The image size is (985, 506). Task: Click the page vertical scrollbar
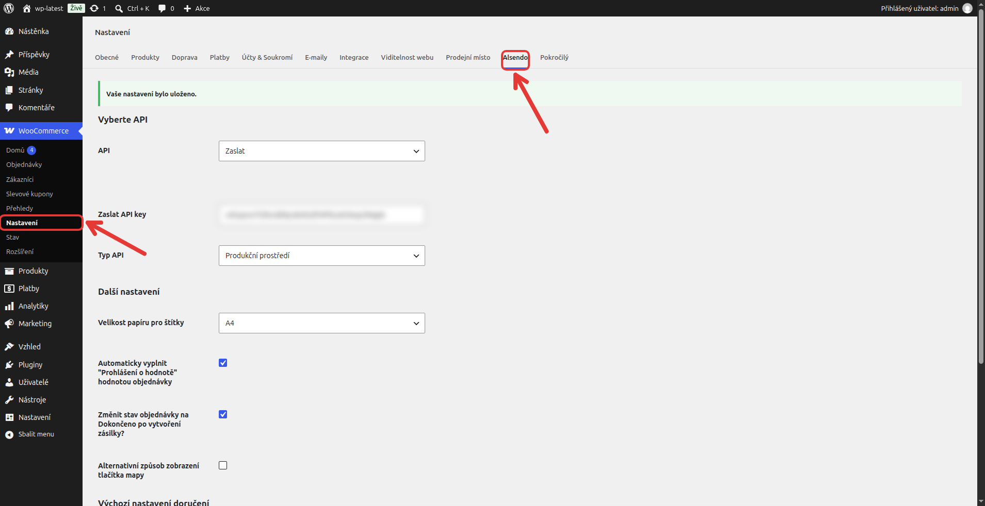[981, 185]
